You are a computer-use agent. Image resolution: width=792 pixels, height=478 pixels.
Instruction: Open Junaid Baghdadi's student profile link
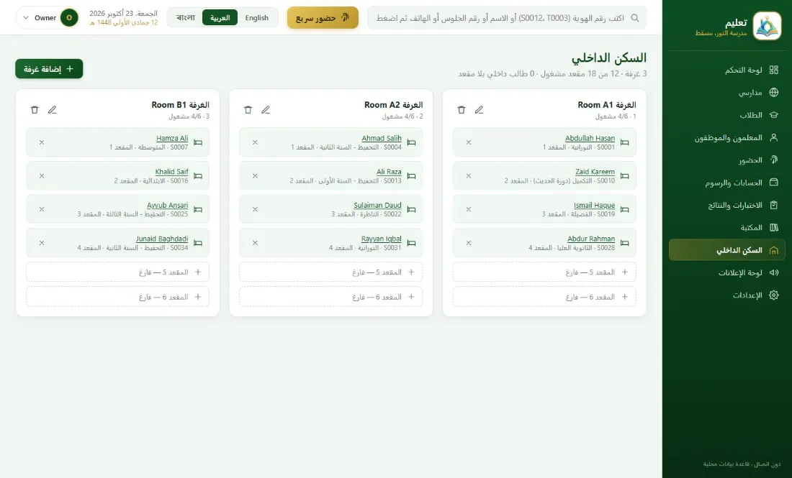[162, 239]
